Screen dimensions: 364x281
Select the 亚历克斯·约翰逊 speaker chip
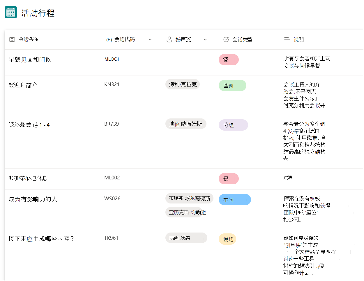click(x=186, y=212)
